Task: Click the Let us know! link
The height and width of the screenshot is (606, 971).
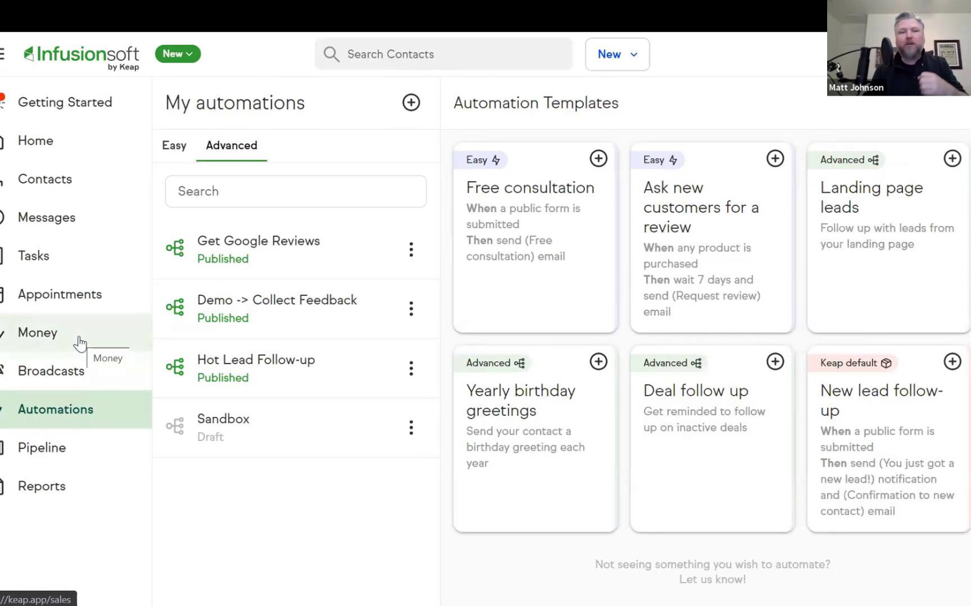Action: 712,579
